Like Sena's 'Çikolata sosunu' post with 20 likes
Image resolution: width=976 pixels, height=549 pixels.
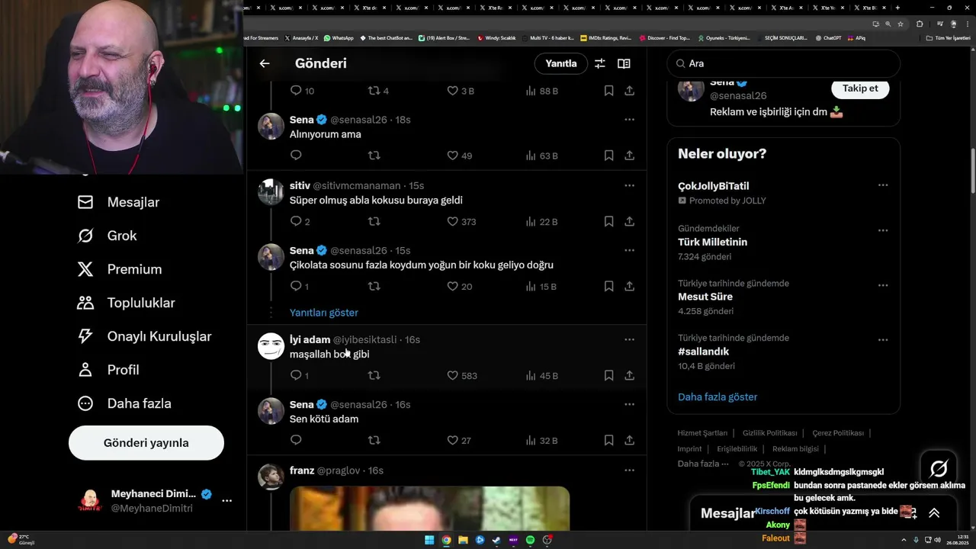click(x=460, y=287)
